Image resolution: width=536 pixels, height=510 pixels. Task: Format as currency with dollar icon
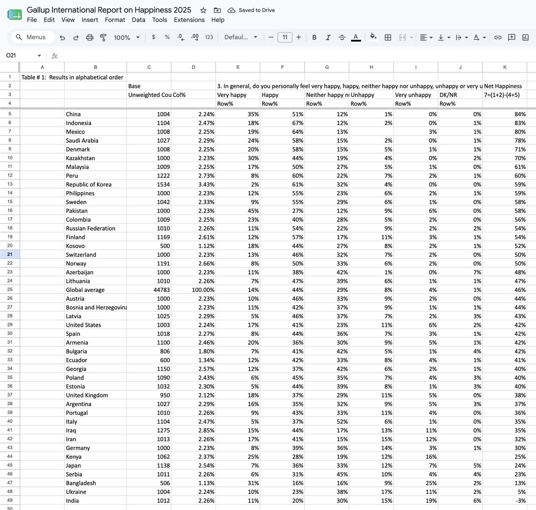(154, 37)
